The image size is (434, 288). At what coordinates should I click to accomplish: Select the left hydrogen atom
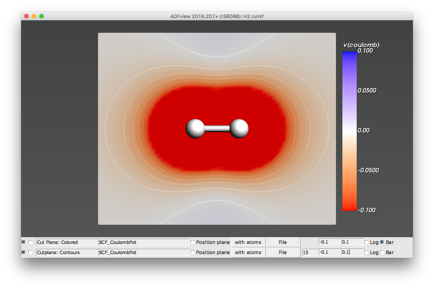(195, 128)
